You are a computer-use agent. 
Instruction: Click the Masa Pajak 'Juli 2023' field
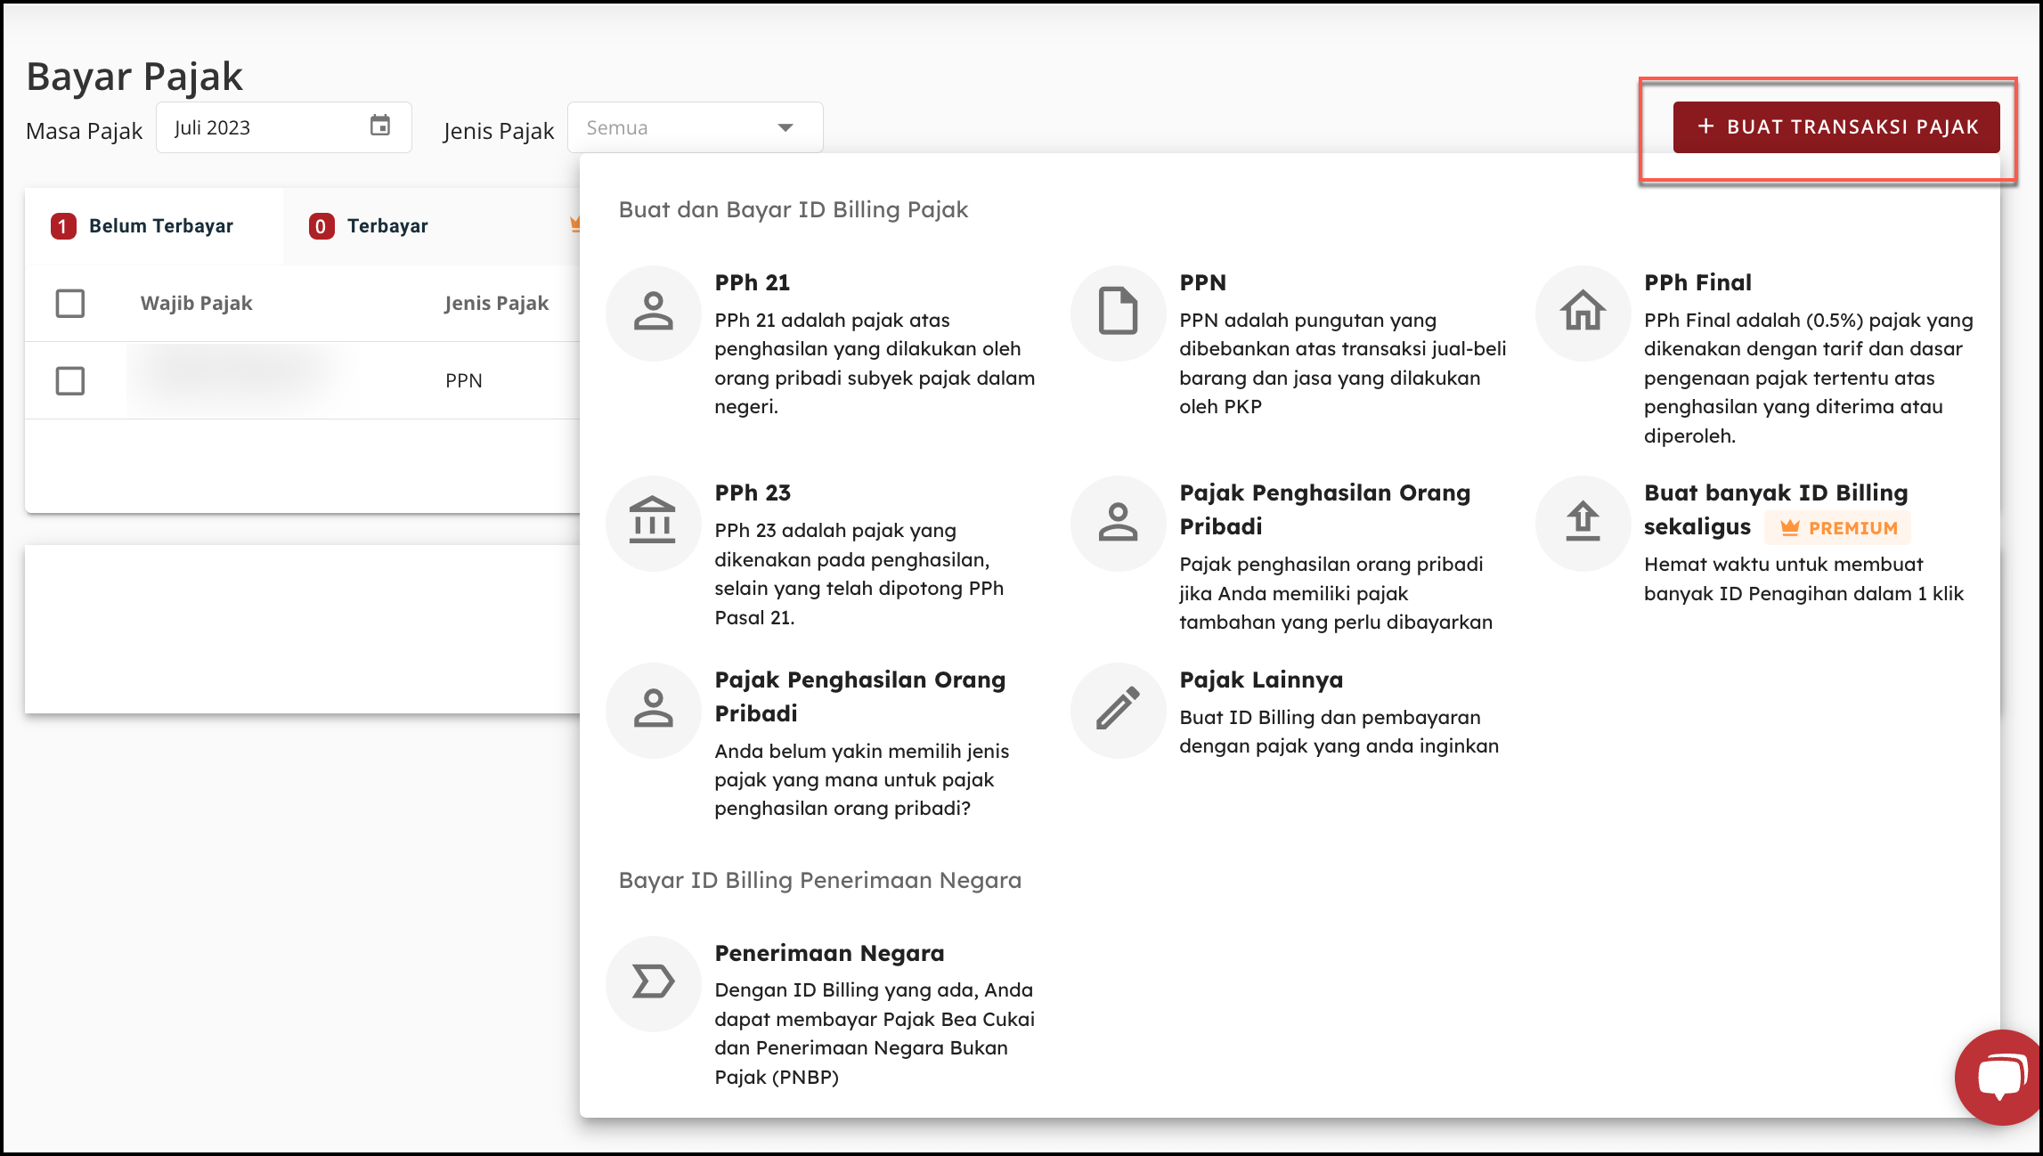pos(283,127)
